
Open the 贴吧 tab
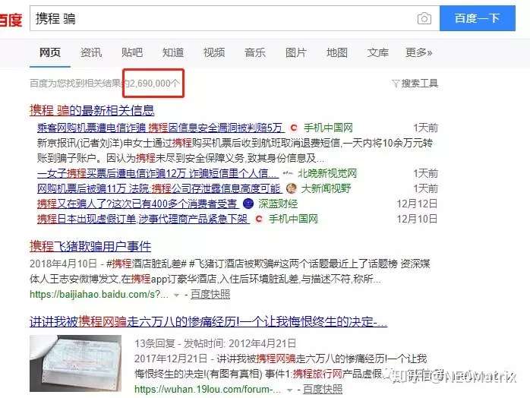click(132, 52)
